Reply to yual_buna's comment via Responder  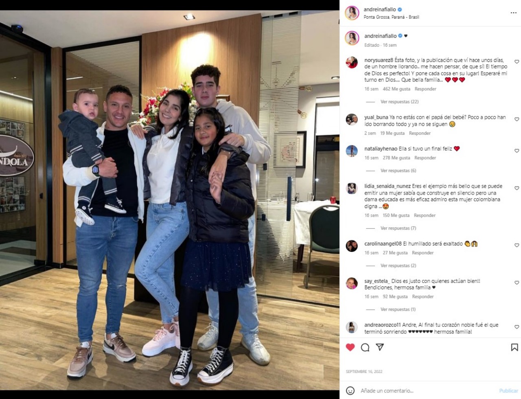click(x=420, y=133)
